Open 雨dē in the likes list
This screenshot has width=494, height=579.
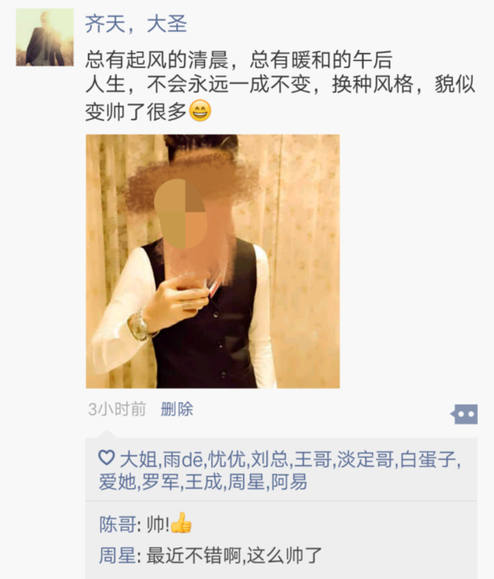pyautogui.click(x=182, y=459)
